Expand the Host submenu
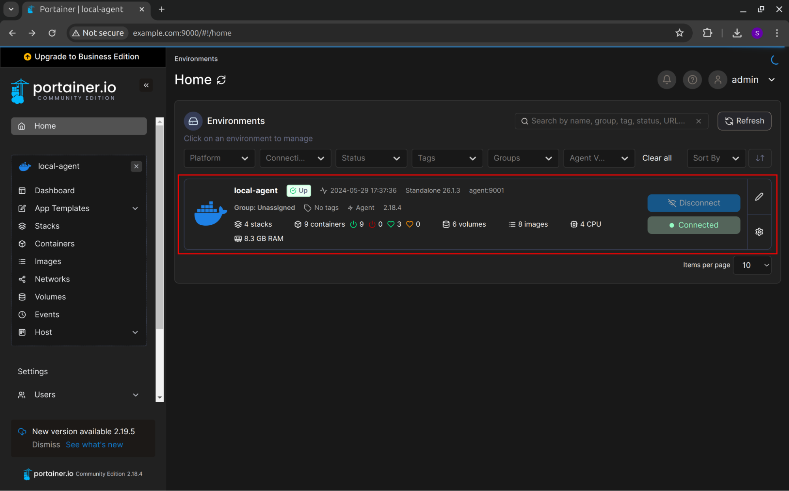Image resolution: width=789 pixels, height=491 pixels. tap(135, 332)
